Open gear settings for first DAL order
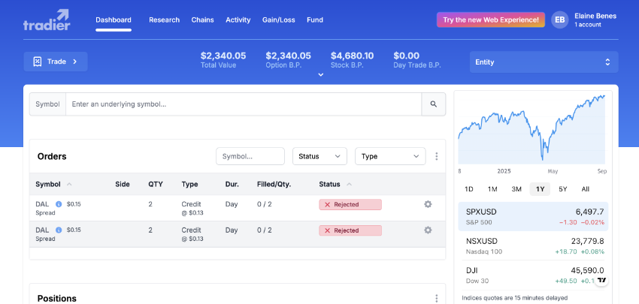 click(x=428, y=204)
